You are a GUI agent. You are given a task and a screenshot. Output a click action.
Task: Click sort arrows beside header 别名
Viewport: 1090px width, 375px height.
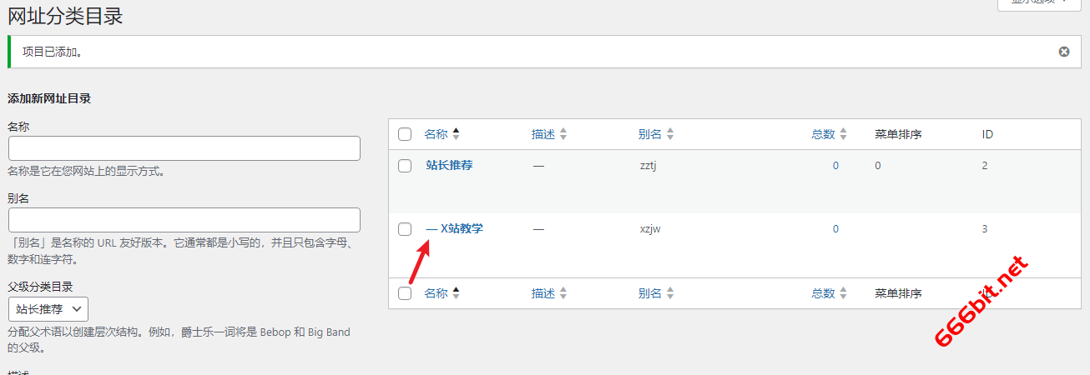coord(670,134)
